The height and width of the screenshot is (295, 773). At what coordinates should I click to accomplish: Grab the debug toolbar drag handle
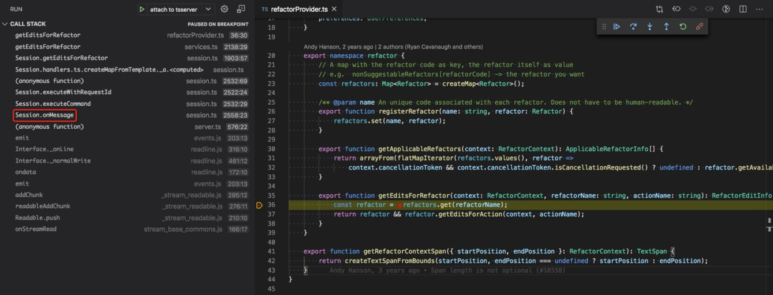(x=603, y=27)
